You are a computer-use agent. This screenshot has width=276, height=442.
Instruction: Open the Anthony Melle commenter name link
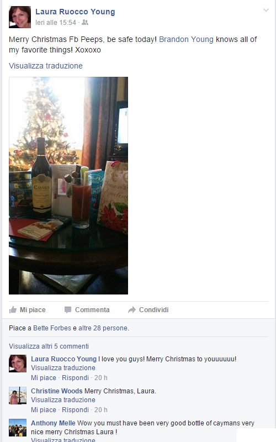(53, 423)
